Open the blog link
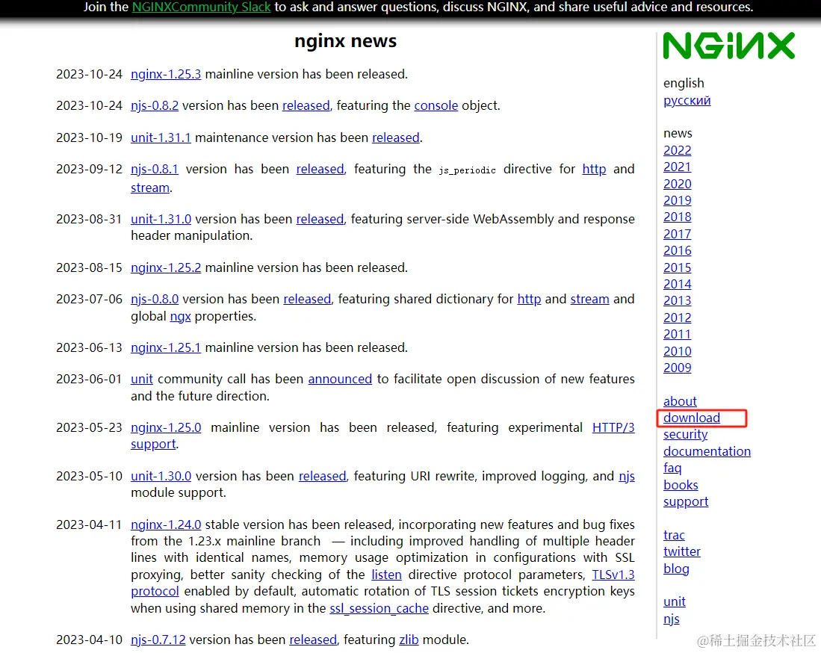Viewport: 821px width, 653px height. 676,569
